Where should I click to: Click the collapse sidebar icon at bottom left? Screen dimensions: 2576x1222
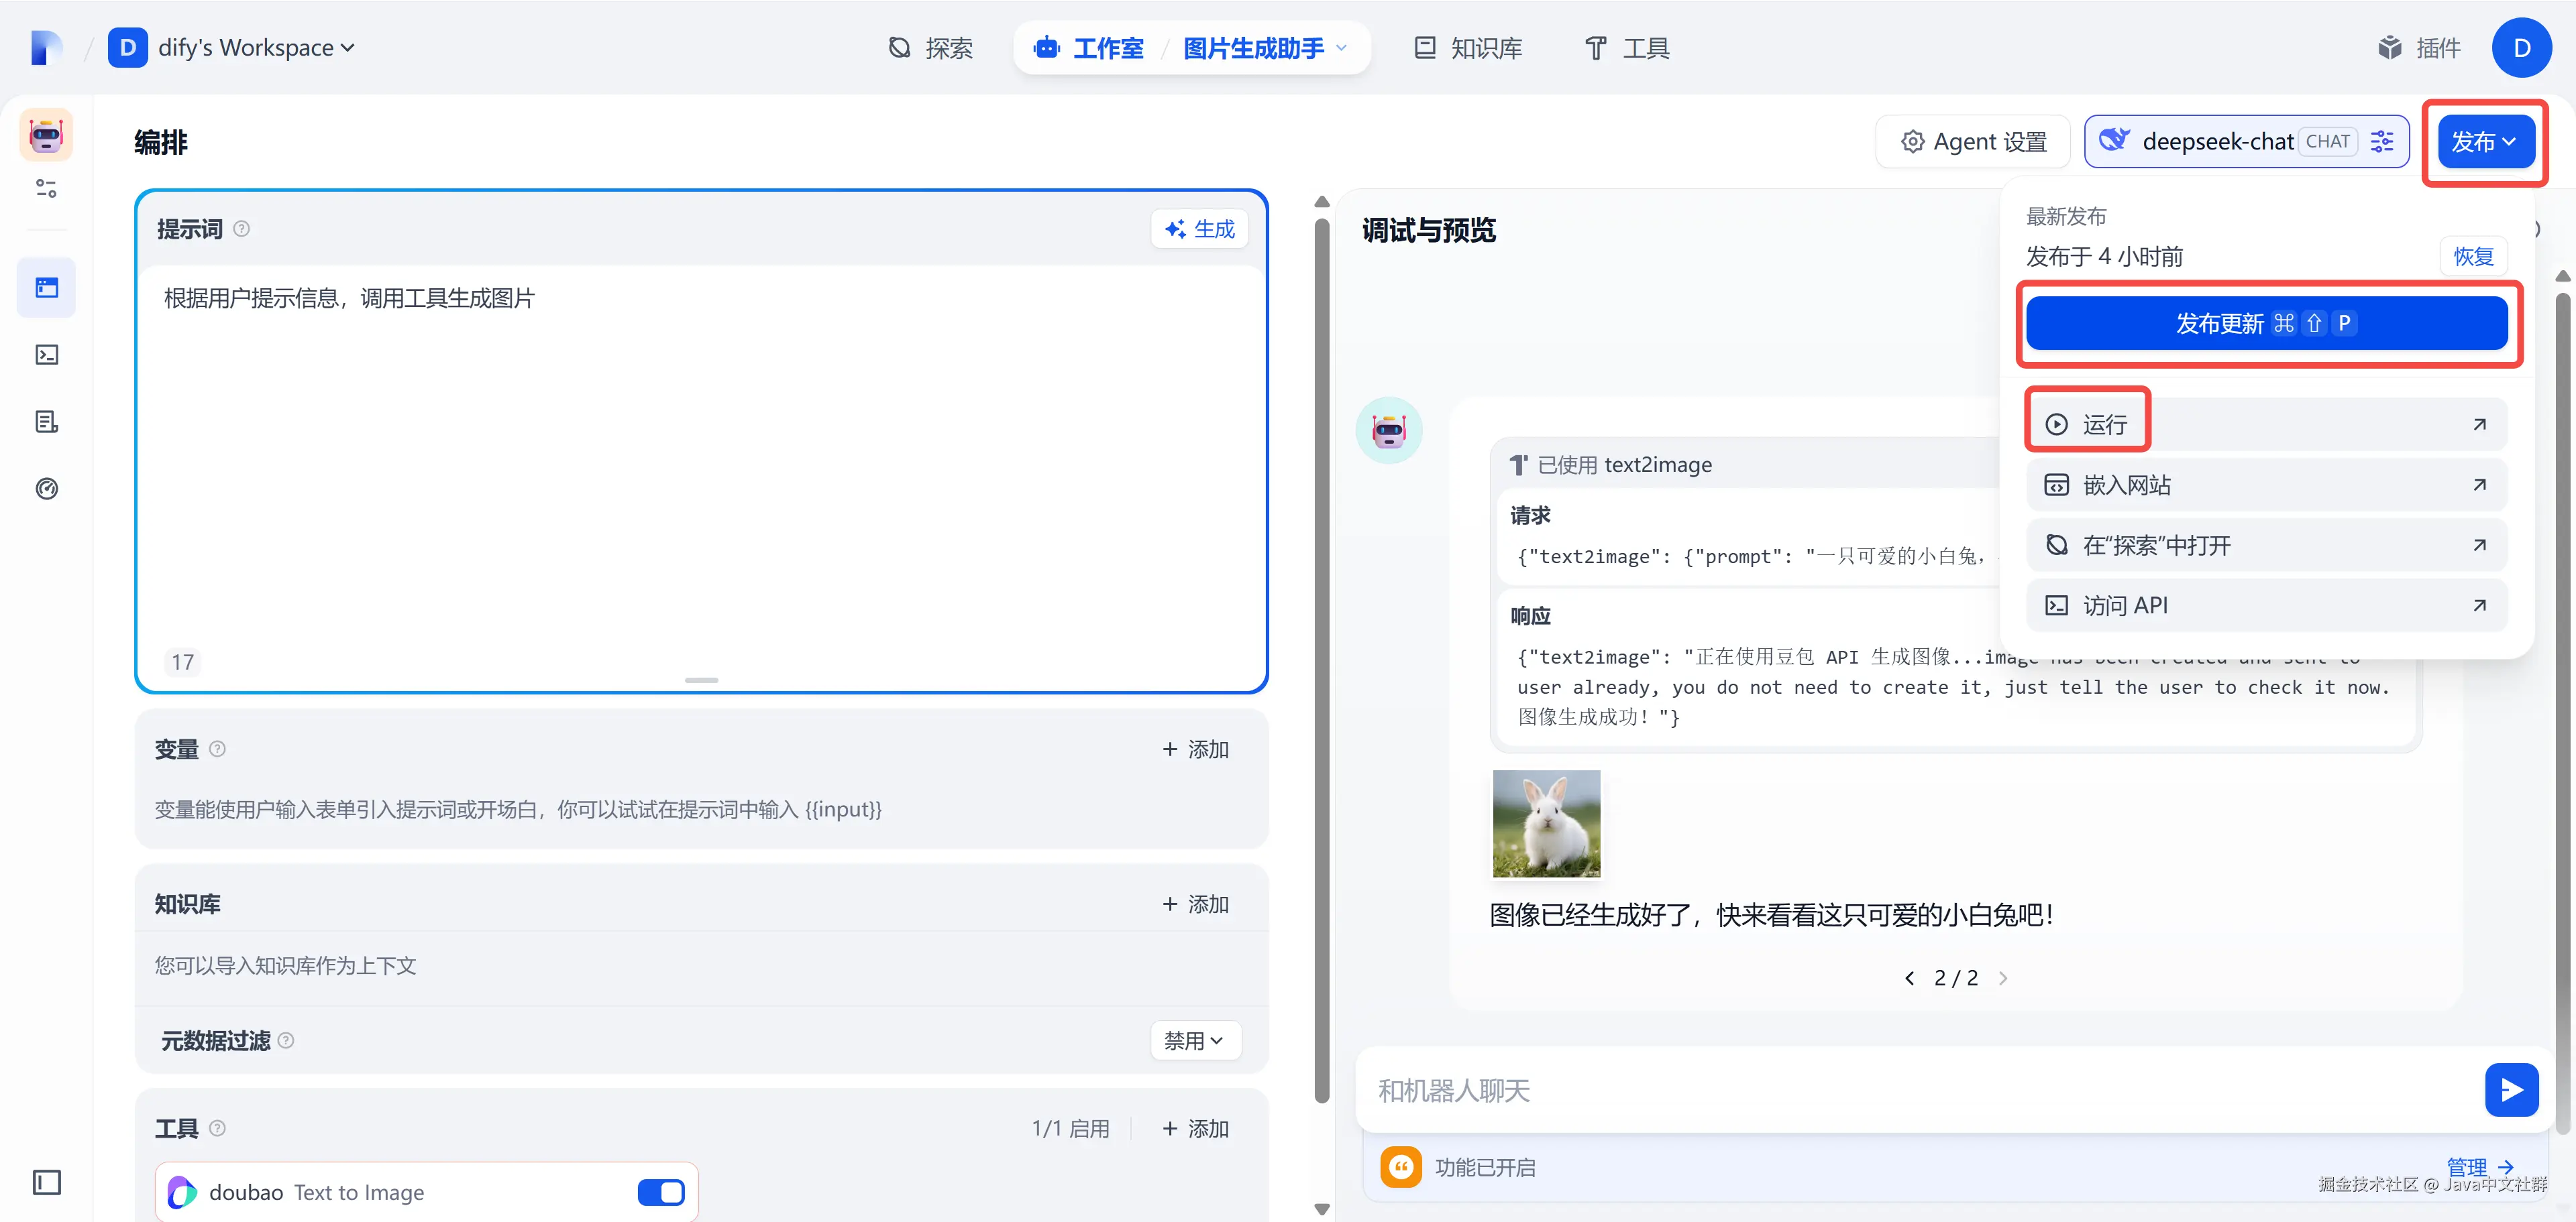(x=47, y=1182)
